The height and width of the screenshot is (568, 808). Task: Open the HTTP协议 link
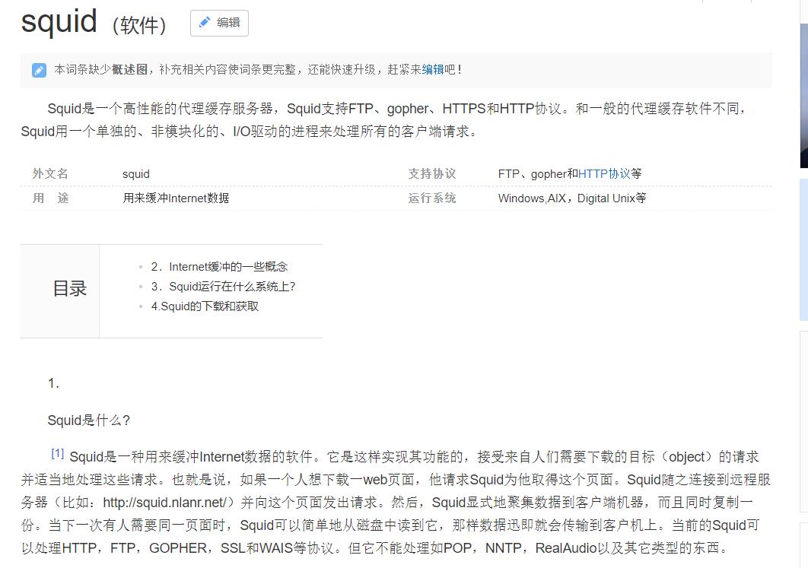coord(604,173)
